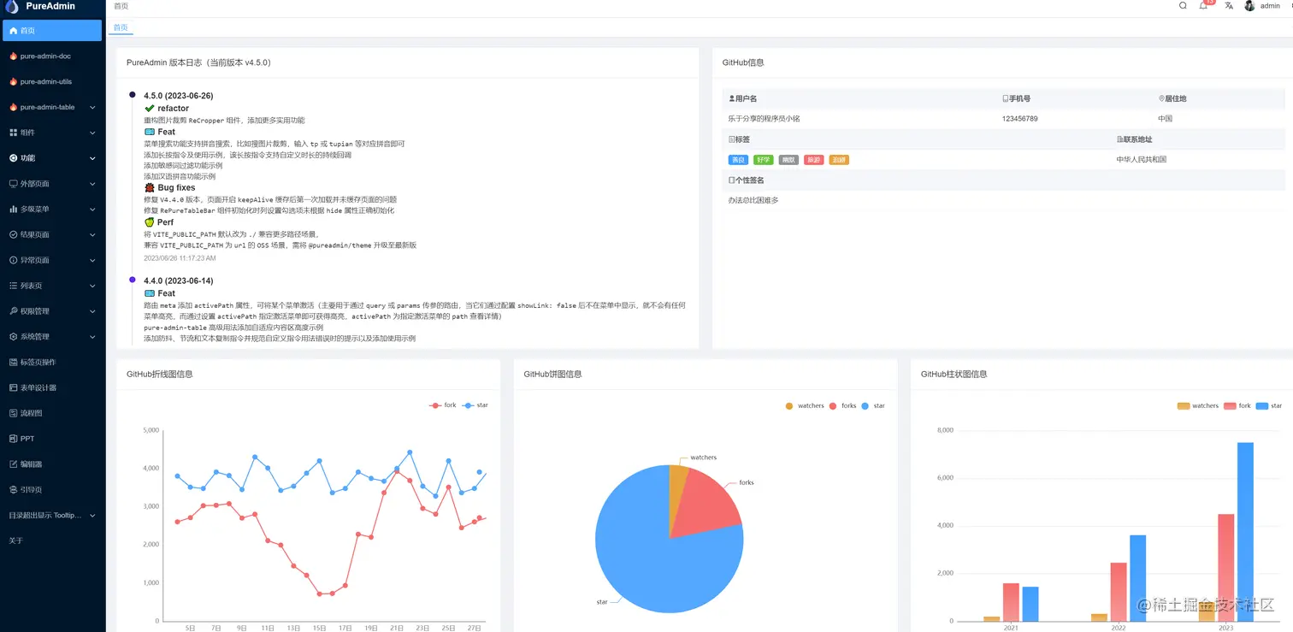Expand the 结果页面 submenu chevron
The width and height of the screenshot is (1293, 632).
pos(92,234)
